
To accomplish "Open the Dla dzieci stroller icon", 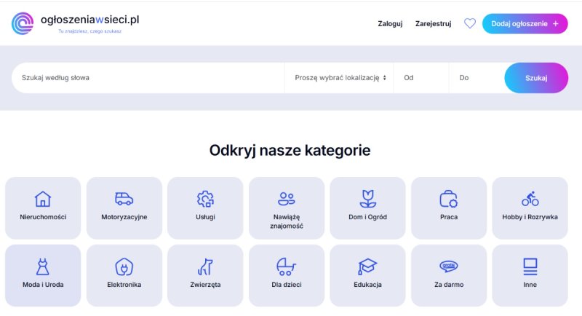I will coord(287,266).
